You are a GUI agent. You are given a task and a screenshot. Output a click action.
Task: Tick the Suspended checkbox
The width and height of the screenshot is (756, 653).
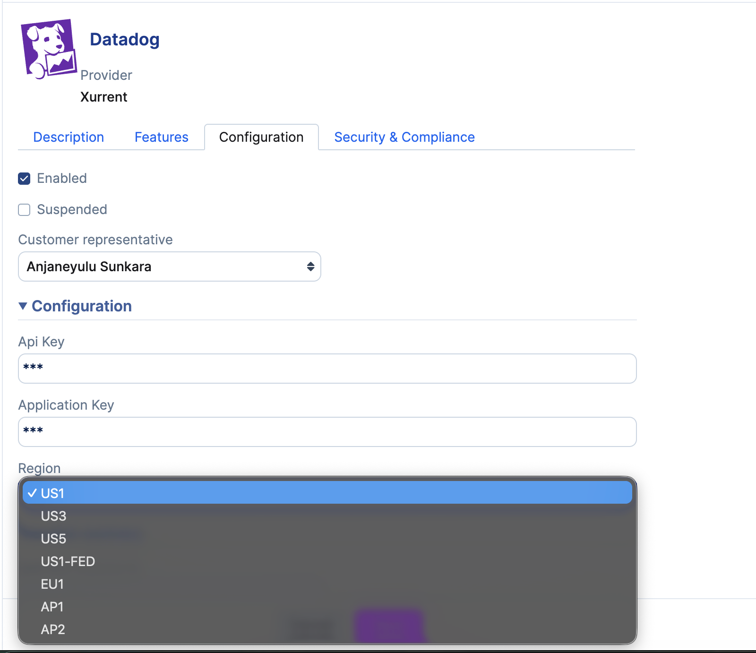[24, 210]
